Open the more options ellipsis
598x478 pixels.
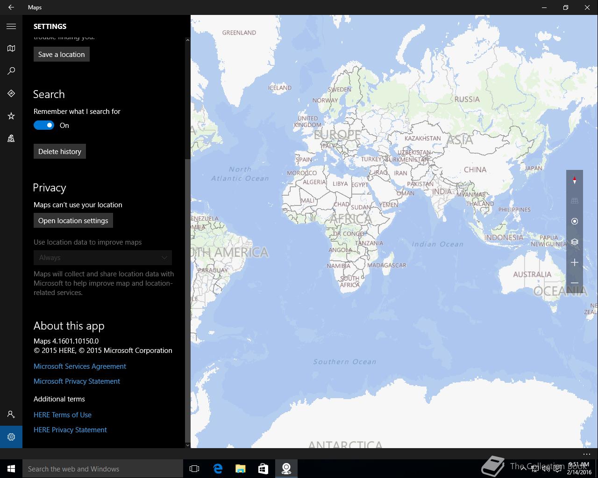pyautogui.click(x=587, y=454)
